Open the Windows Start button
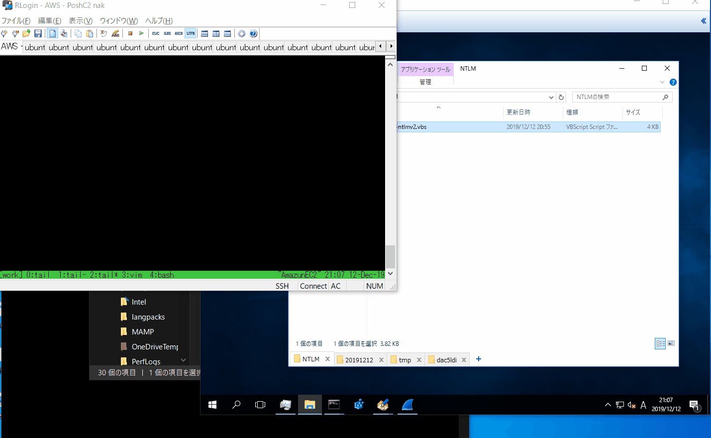711x438 pixels. click(212, 405)
